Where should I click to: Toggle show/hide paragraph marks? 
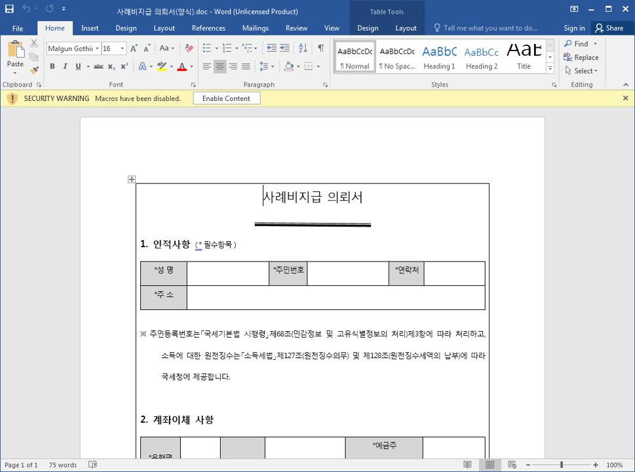click(320, 49)
